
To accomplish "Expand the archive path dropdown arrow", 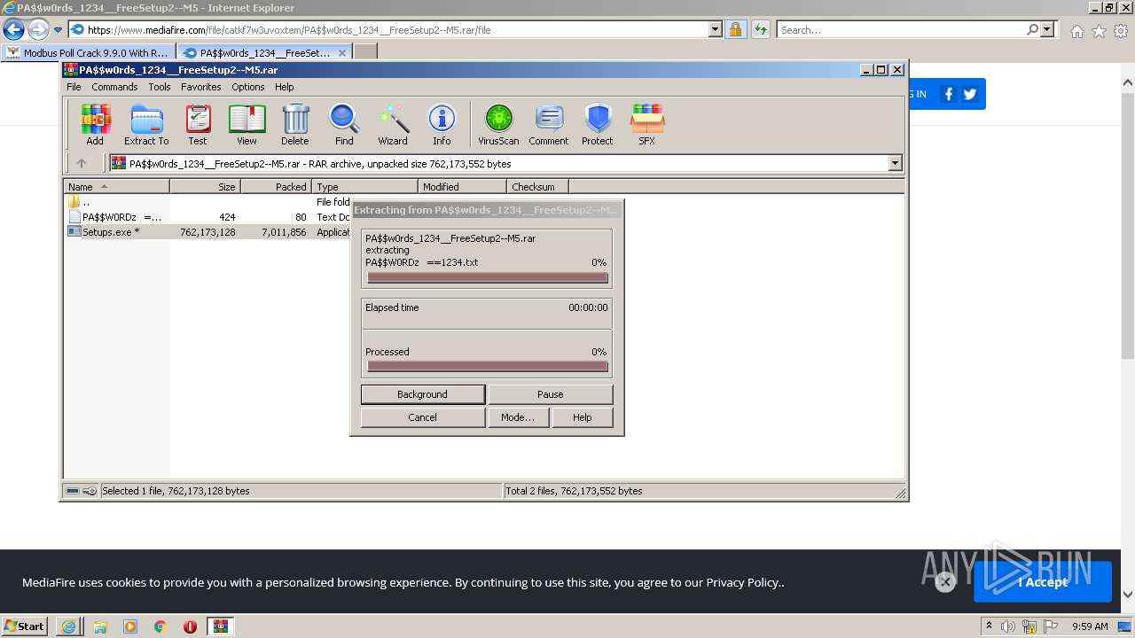I will pyautogui.click(x=895, y=163).
